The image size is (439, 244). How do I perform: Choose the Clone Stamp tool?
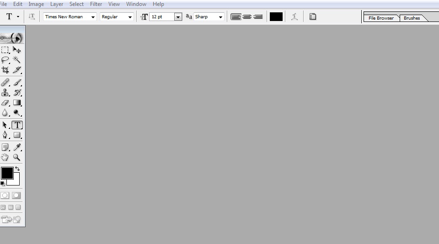click(5, 93)
